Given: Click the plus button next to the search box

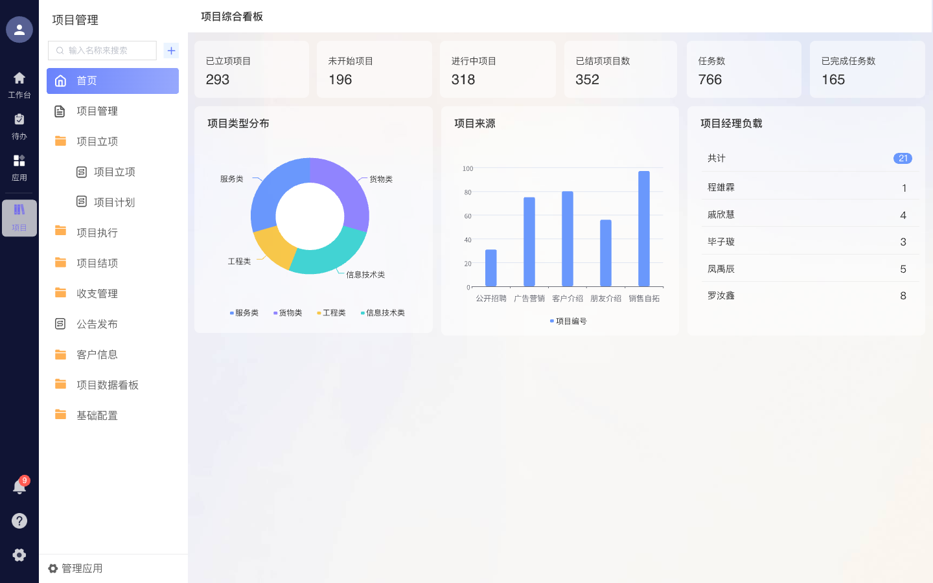Looking at the screenshot, I should pyautogui.click(x=171, y=50).
